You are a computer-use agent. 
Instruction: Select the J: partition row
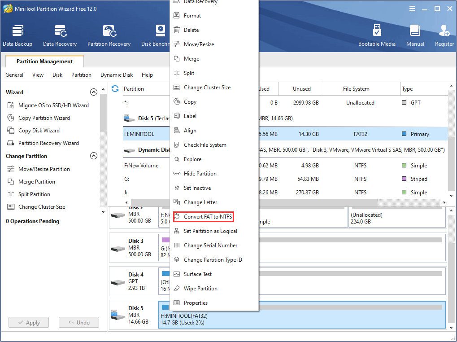click(285, 192)
